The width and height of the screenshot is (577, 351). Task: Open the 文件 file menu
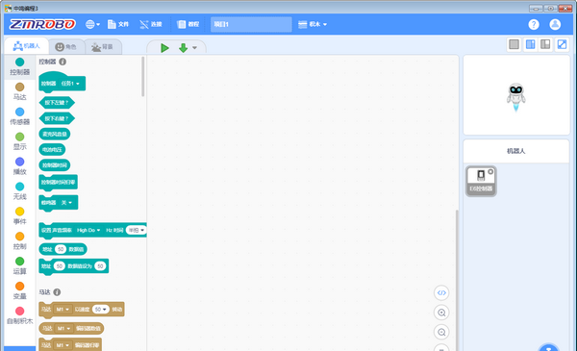pyautogui.click(x=118, y=24)
